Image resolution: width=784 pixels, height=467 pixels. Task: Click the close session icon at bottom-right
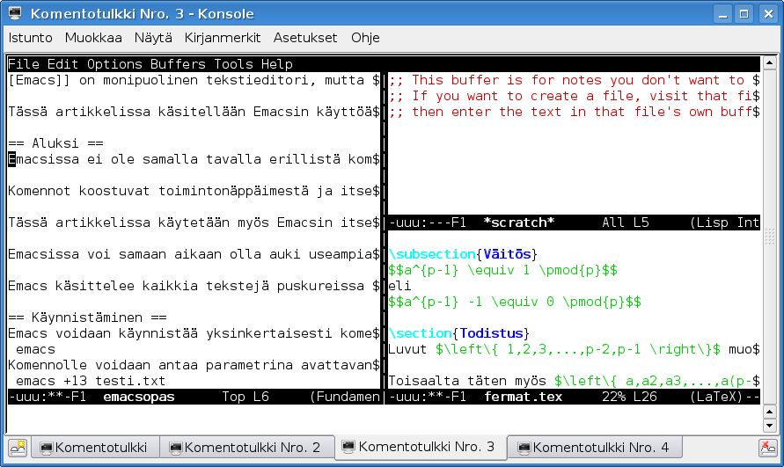(x=767, y=448)
